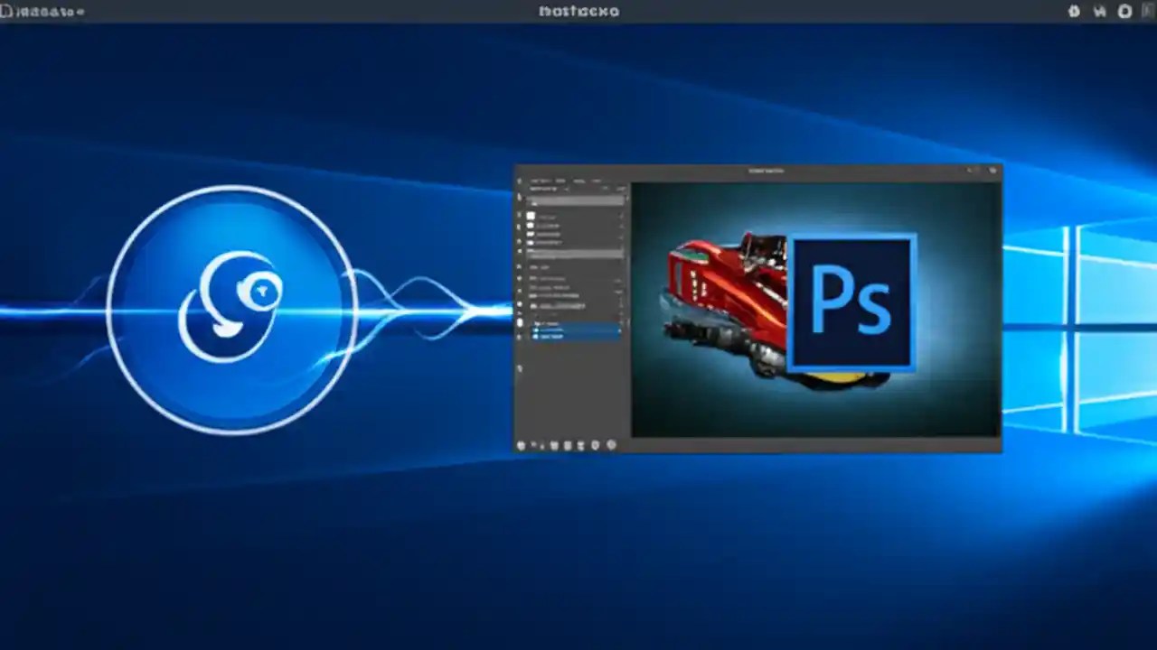Click the clock icon in the system tray

[x=1124, y=11]
